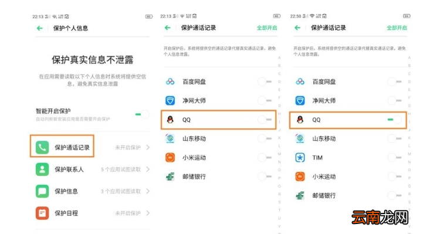Tap green phone icon for 保护通话记录
Screen dimensions: 430x234
point(42,147)
